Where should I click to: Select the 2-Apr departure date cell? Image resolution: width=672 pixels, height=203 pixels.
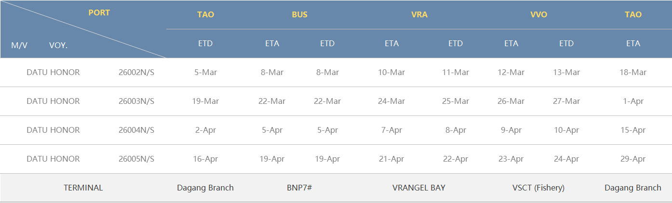click(205, 130)
